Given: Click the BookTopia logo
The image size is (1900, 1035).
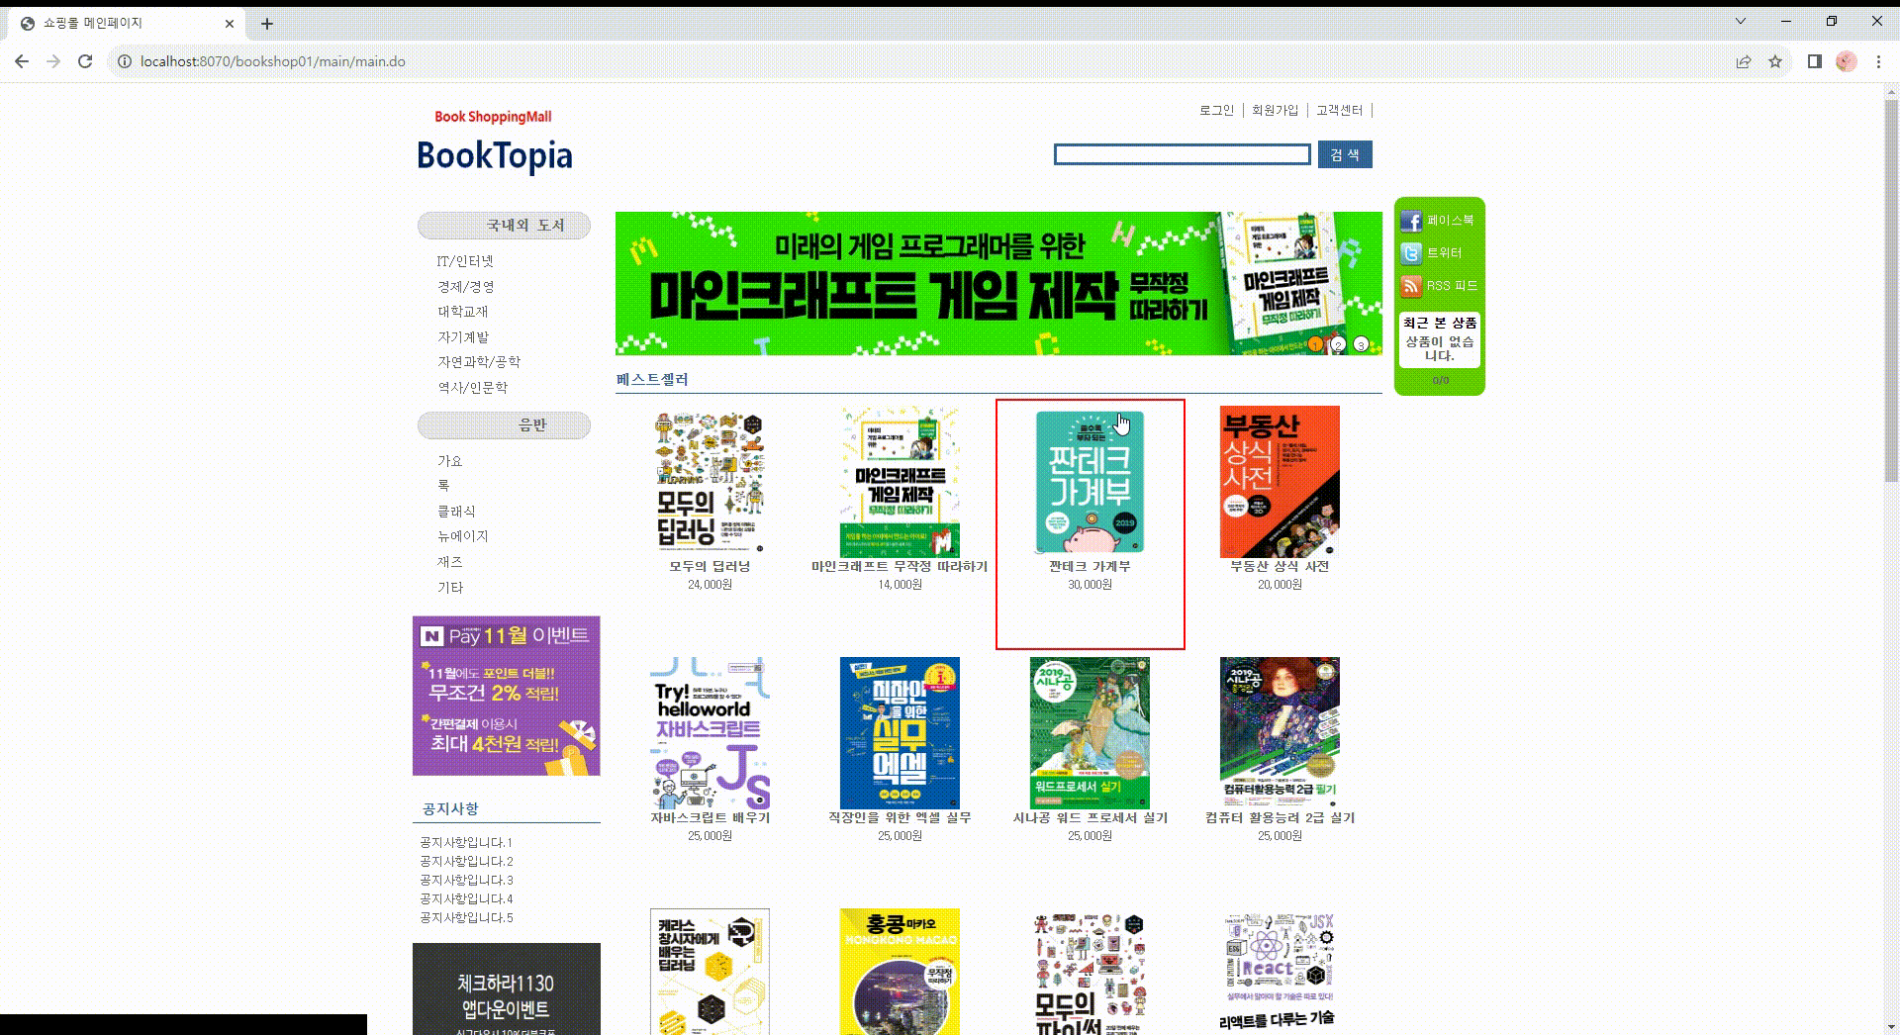Looking at the screenshot, I should (x=493, y=155).
